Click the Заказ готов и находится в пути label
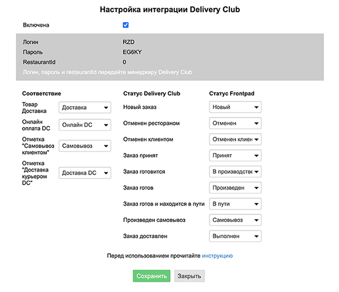Image resolution: width=339 pixels, height=292 pixels. 164,204
